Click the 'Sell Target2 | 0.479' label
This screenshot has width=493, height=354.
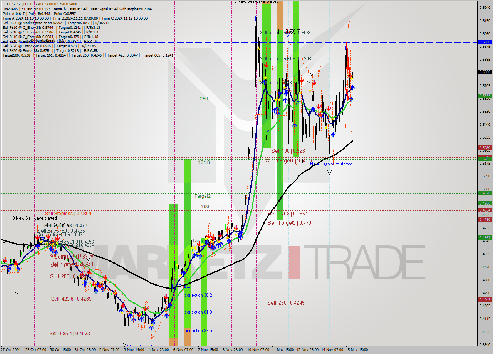pyautogui.click(x=289, y=223)
